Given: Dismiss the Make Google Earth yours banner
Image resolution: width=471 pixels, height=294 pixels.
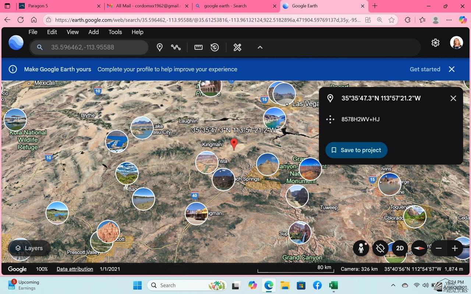Looking at the screenshot, I should tap(451, 69).
